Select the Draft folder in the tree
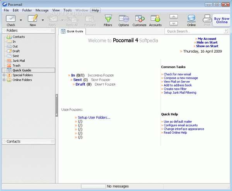The height and width of the screenshot is (191, 232). (16, 51)
